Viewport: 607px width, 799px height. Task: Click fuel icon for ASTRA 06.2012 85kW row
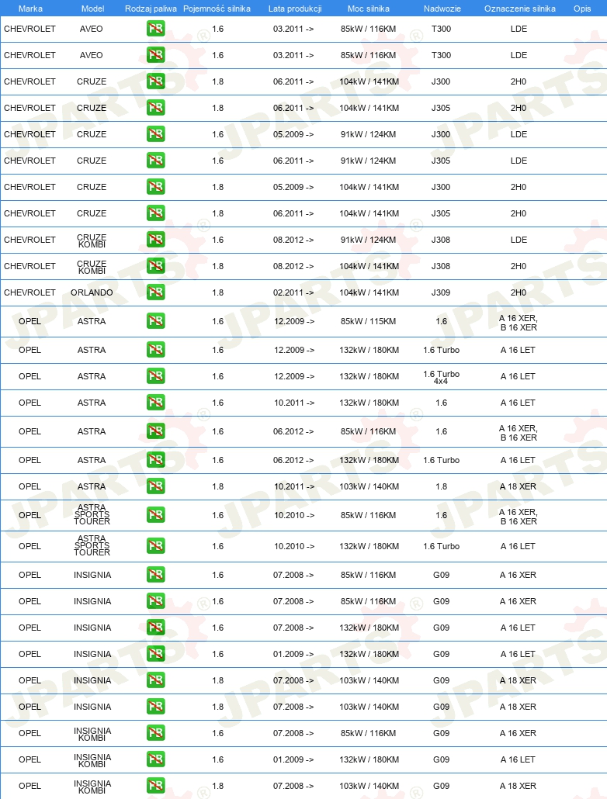click(155, 431)
